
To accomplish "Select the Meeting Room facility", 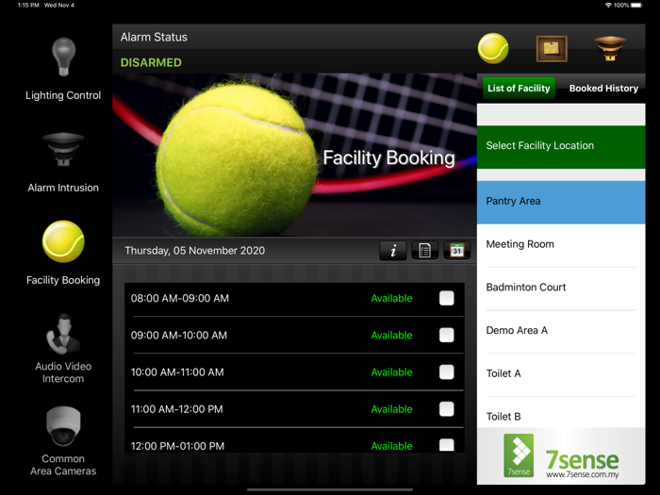I will [x=561, y=245].
